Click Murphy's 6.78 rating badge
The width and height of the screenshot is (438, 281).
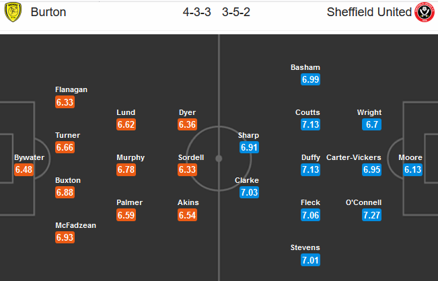pos(126,169)
